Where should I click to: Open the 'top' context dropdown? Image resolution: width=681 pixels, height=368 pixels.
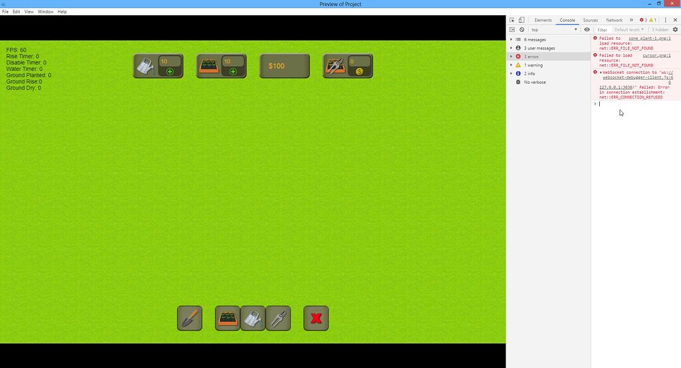tap(553, 30)
